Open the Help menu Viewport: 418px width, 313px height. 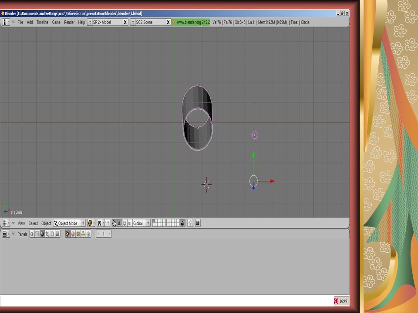(x=81, y=22)
